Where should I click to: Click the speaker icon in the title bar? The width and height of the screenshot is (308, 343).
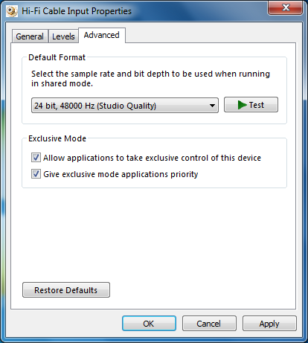click(12, 11)
